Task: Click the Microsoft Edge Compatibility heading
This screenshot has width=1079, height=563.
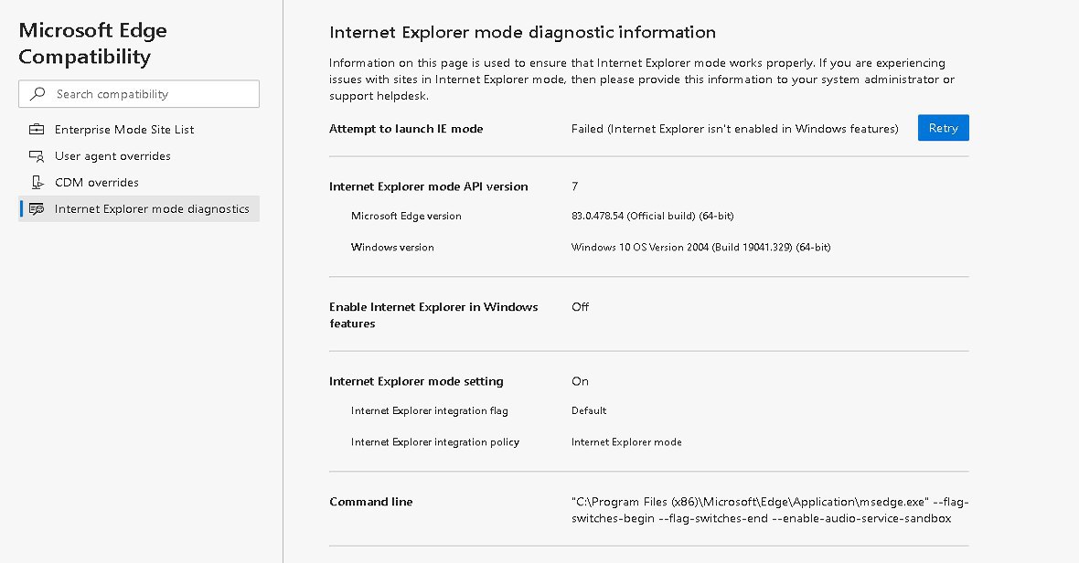Action: [93, 43]
